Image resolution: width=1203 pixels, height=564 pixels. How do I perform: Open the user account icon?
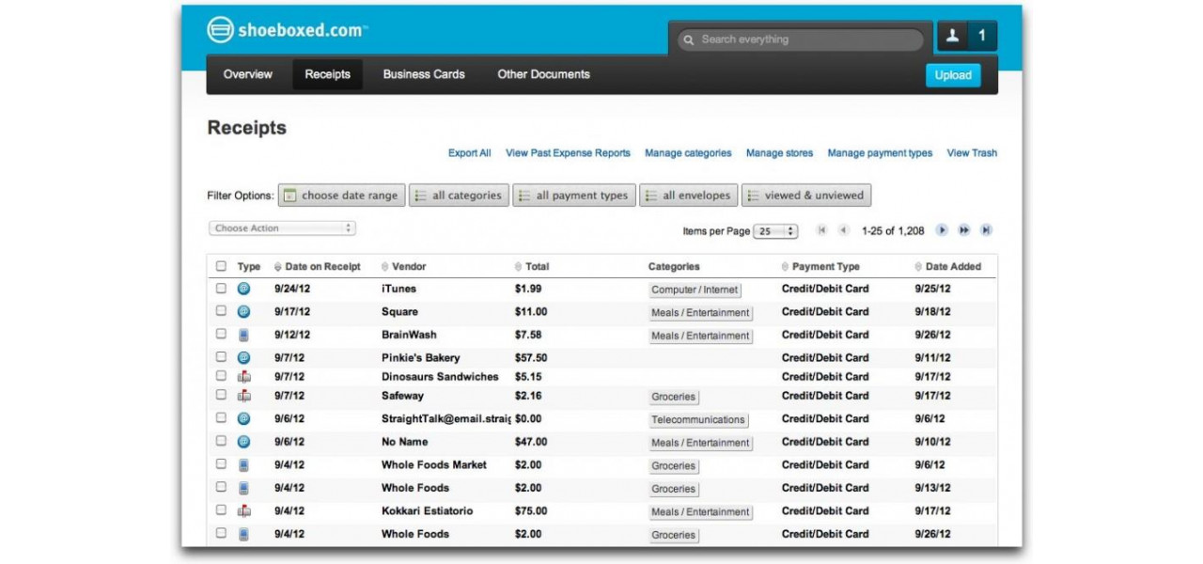tap(952, 36)
